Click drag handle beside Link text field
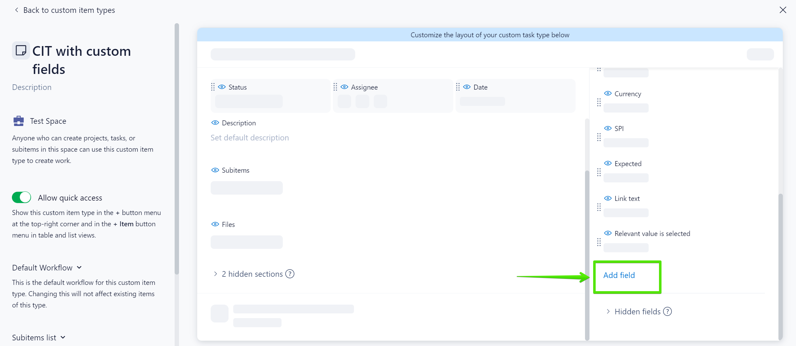Image resolution: width=796 pixels, height=346 pixels. pos(599,207)
